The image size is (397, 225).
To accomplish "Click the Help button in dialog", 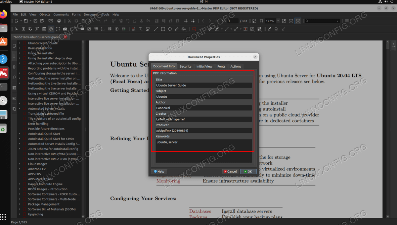I will pyautogui.click(x=159, y=171).
